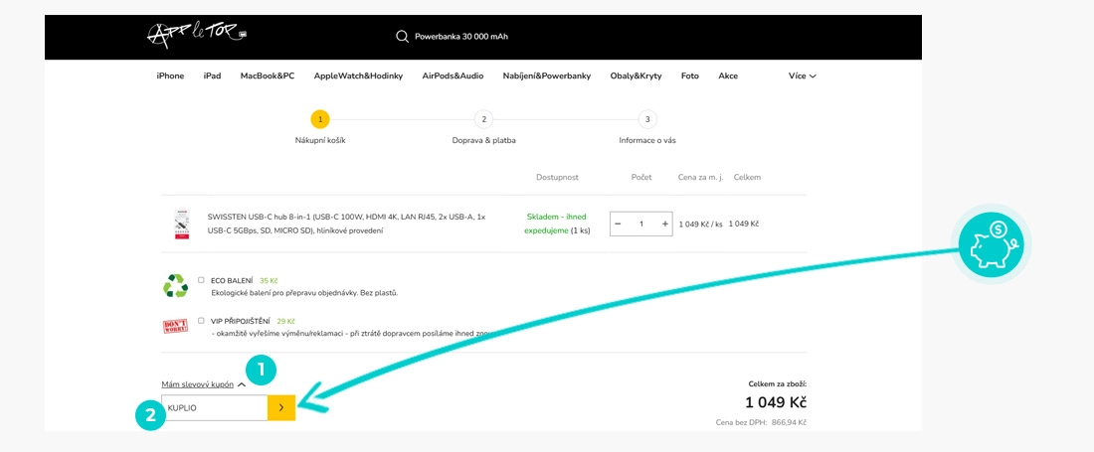Click the ECO BALENÍ 35 Kč price
1094x452 pixels.
[269, 280]
